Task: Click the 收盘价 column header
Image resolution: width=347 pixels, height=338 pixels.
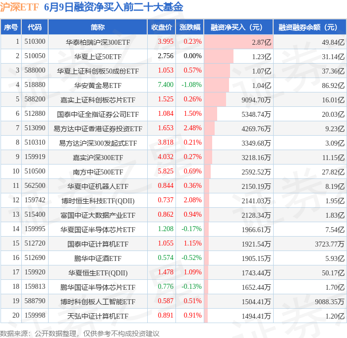Action: (162, 27)
